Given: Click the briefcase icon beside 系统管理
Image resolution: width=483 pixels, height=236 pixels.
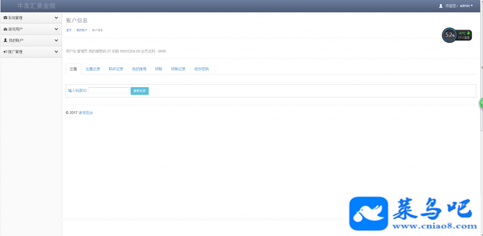Looking at the screenshot, I should coord(5,18).
